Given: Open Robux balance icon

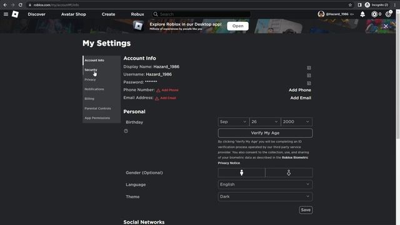Looking at the screenshot, I should click(x=374, y=14).
